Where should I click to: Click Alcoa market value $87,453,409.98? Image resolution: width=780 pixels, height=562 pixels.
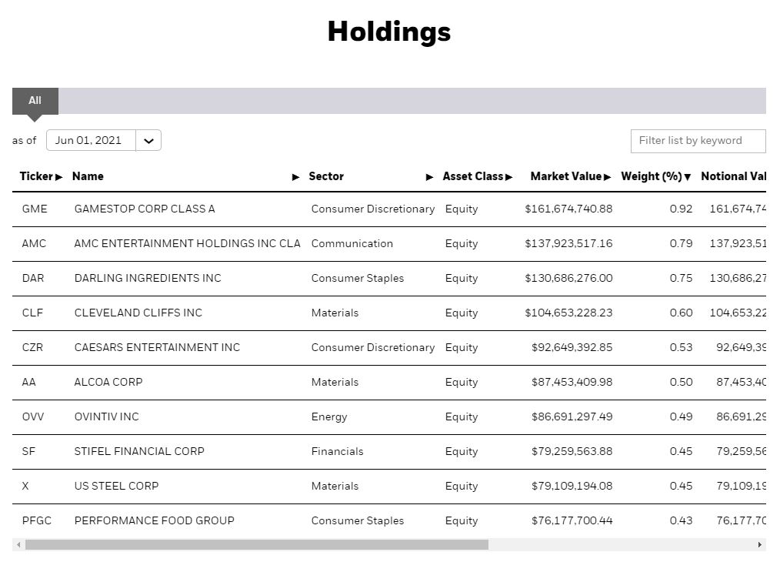(572, 383)
